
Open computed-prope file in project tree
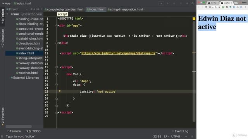coord(29,29)
